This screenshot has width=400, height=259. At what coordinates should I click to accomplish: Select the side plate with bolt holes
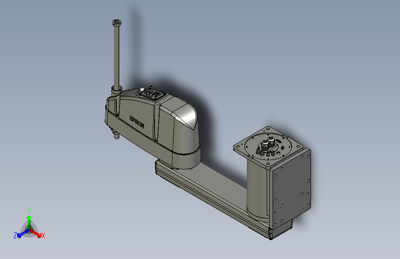[x=290, y=189]
